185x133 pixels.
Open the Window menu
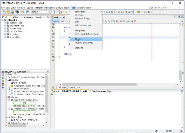click(x=81, y=8)
